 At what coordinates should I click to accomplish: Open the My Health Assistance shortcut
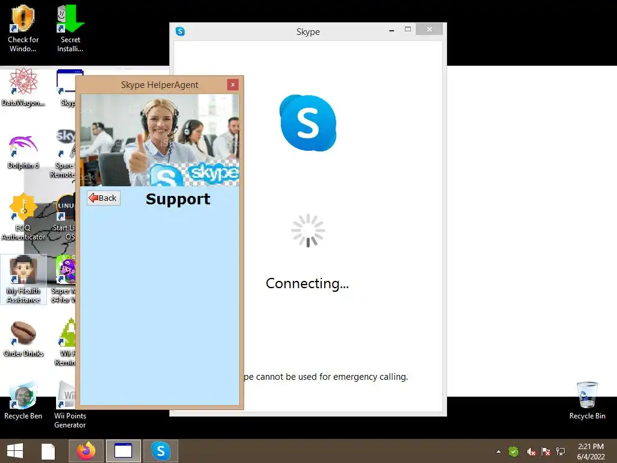(23, 279)
